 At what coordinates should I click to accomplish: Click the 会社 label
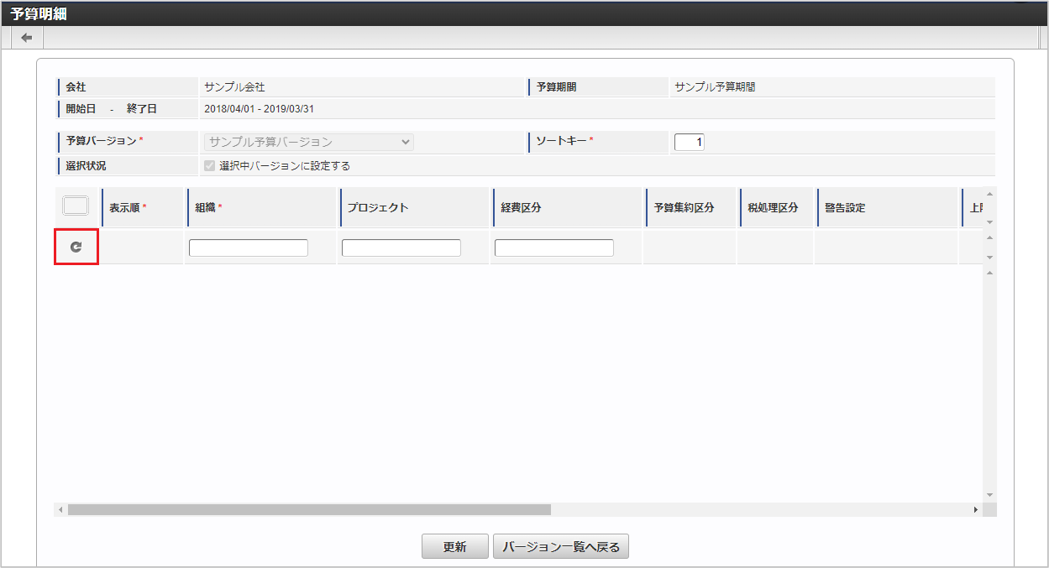[76, 86]
